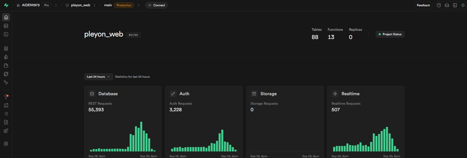
Task: Open the Database sidebar icon
Action: click(x=6, y=49)
